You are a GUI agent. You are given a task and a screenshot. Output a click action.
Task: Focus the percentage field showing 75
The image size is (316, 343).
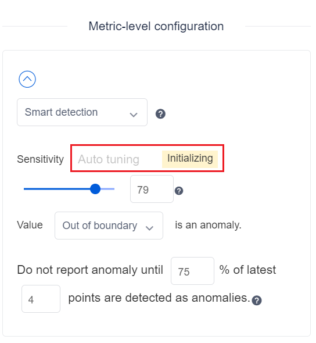coord(192,271)
